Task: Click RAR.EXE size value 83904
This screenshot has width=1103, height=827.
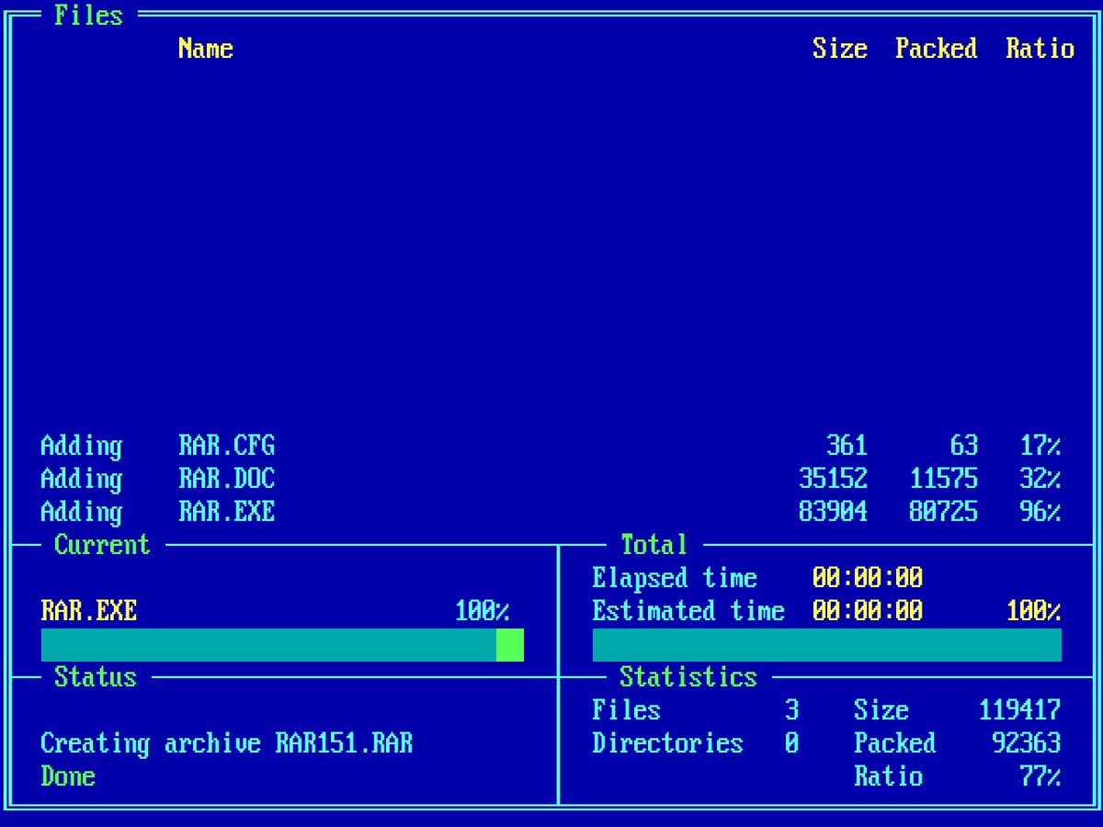Action: [x=834, y=512]
